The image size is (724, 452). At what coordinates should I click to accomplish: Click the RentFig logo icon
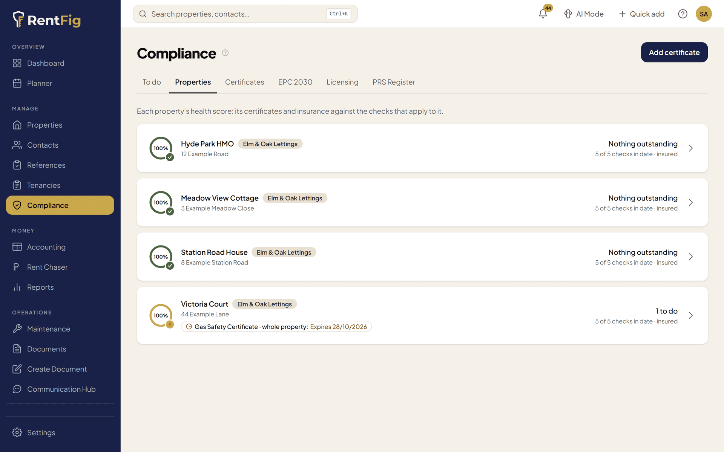point(18,19)
